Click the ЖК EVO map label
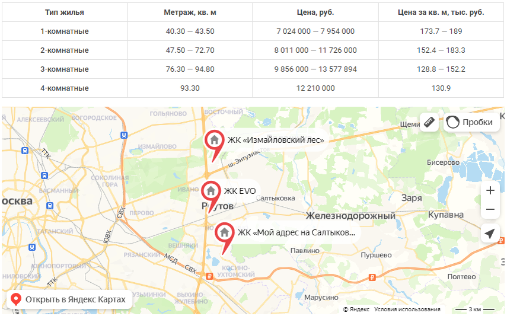 point(240,191)
